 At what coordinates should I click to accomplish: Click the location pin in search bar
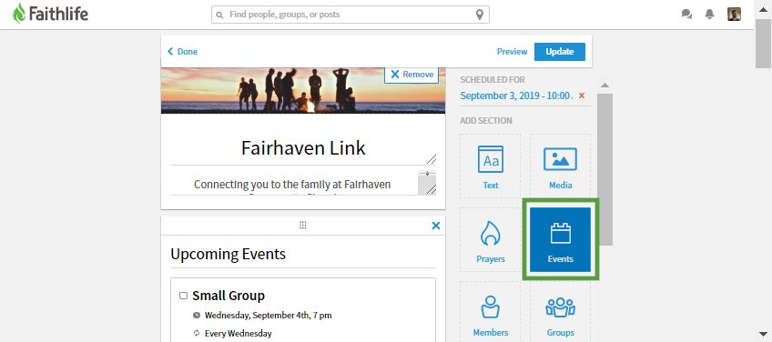click(x=480, y=15)
